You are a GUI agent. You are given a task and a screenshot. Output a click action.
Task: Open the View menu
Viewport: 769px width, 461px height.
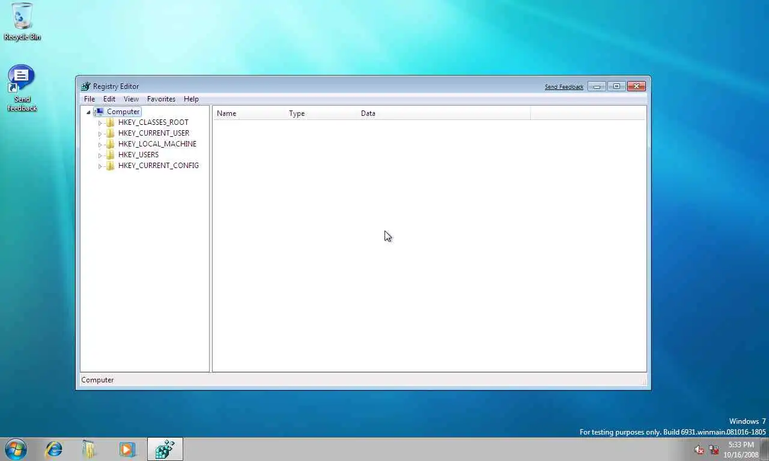tap(131, 99)
